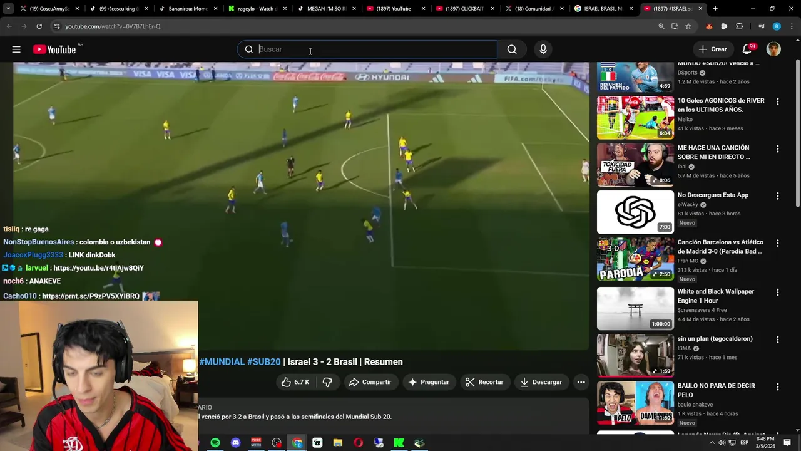Open Discord from the taskbar

tap(235, 443)
